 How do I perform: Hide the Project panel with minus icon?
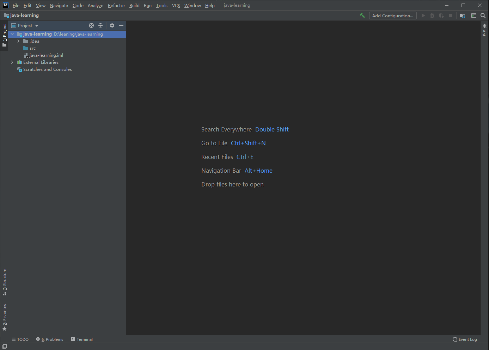coord(121,25)
